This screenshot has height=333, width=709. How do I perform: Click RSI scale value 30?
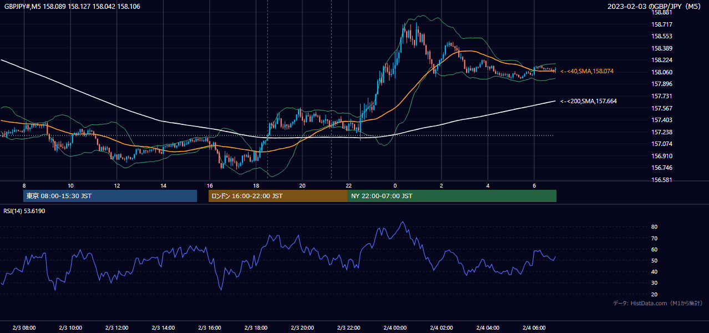pos(654,283)
